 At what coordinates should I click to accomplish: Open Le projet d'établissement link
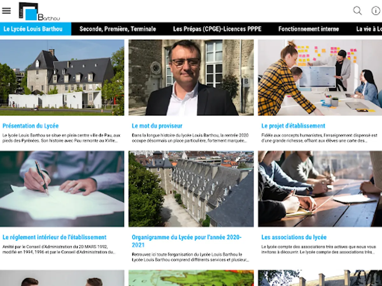click(293, 126)
